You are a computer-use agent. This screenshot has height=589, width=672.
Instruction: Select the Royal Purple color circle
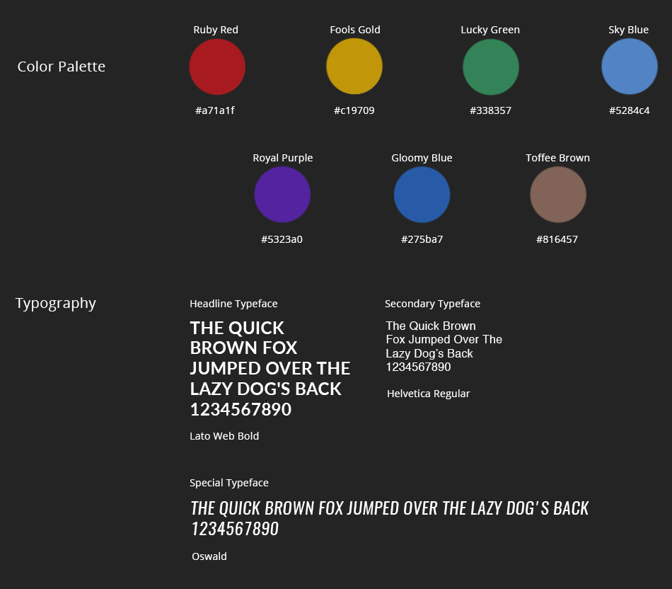coord(282,195)
